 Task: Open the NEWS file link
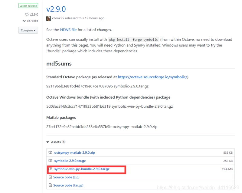(68, 30)
